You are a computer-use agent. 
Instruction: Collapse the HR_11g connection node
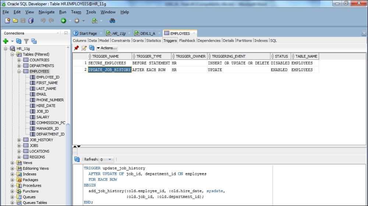click(6, 49)
